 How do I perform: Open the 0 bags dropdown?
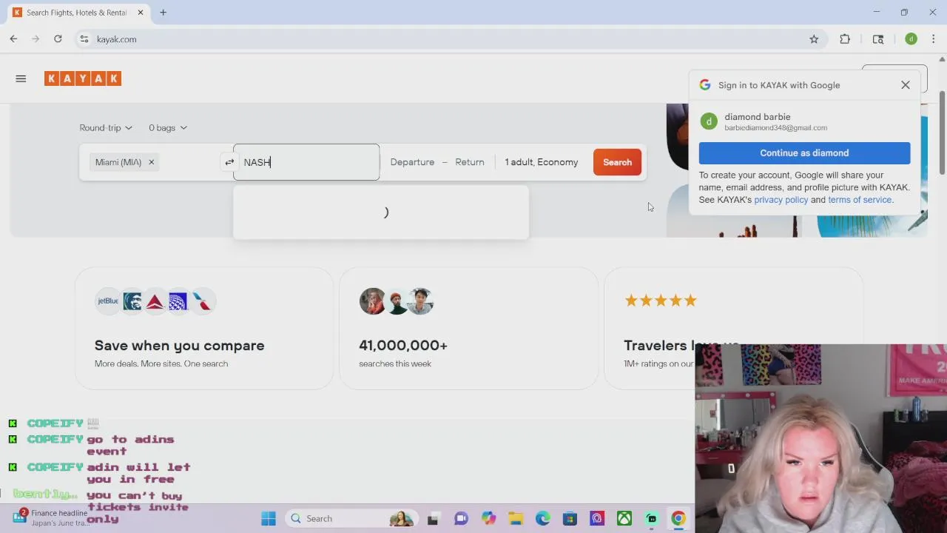(x=168, y=127)
